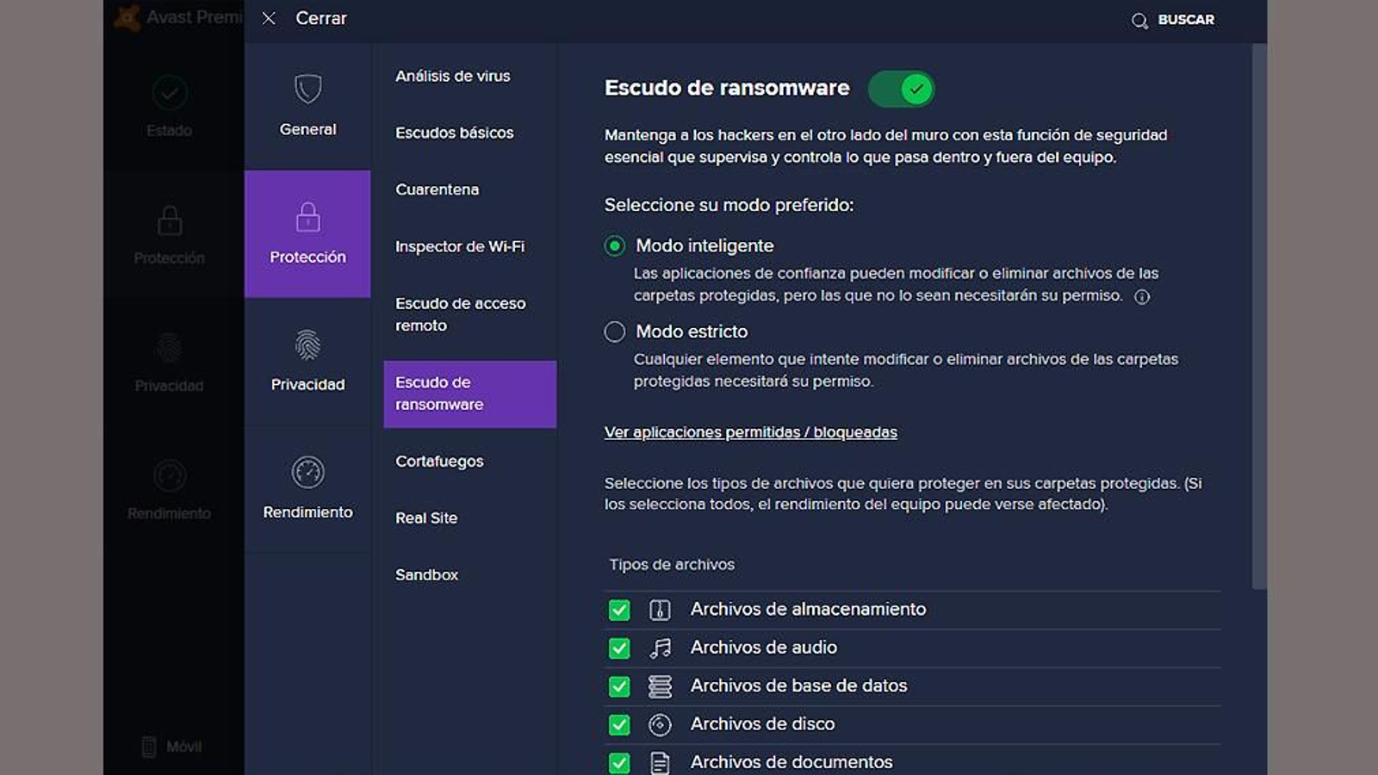Open the Sandbox settings entry
Viewport: 1378px width, 775px height.
(425, 574)
